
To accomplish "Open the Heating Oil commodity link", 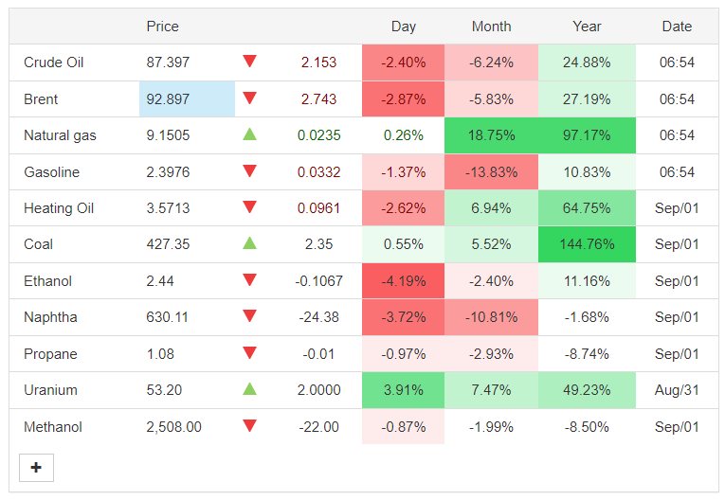I will pos(59,208).
